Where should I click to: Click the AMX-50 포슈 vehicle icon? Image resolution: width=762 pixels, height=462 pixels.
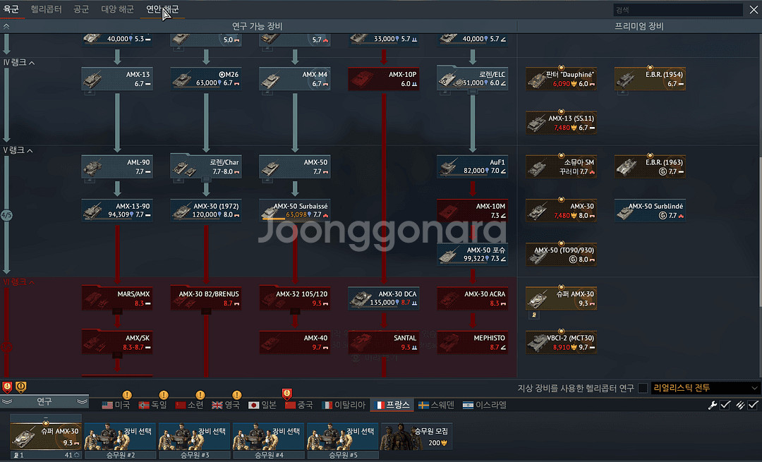pos(449,255)
